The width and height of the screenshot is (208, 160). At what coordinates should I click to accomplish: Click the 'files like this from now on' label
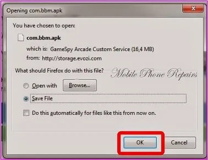coord(121,113)
